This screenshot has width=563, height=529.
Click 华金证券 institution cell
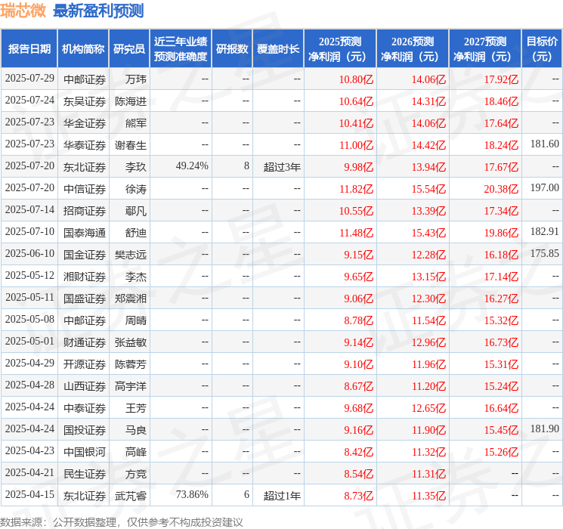85,123
